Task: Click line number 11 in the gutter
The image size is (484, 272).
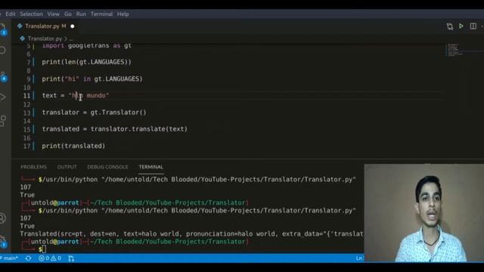Action: (x=27, y=96)
